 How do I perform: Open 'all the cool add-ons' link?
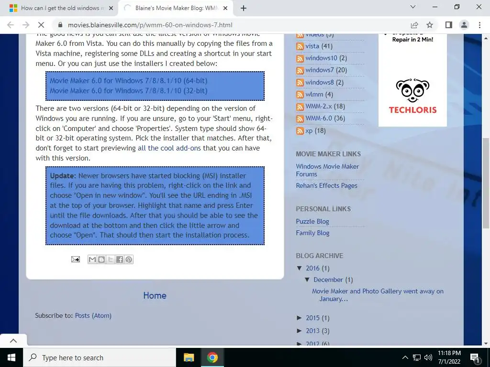tap(169, 148)
